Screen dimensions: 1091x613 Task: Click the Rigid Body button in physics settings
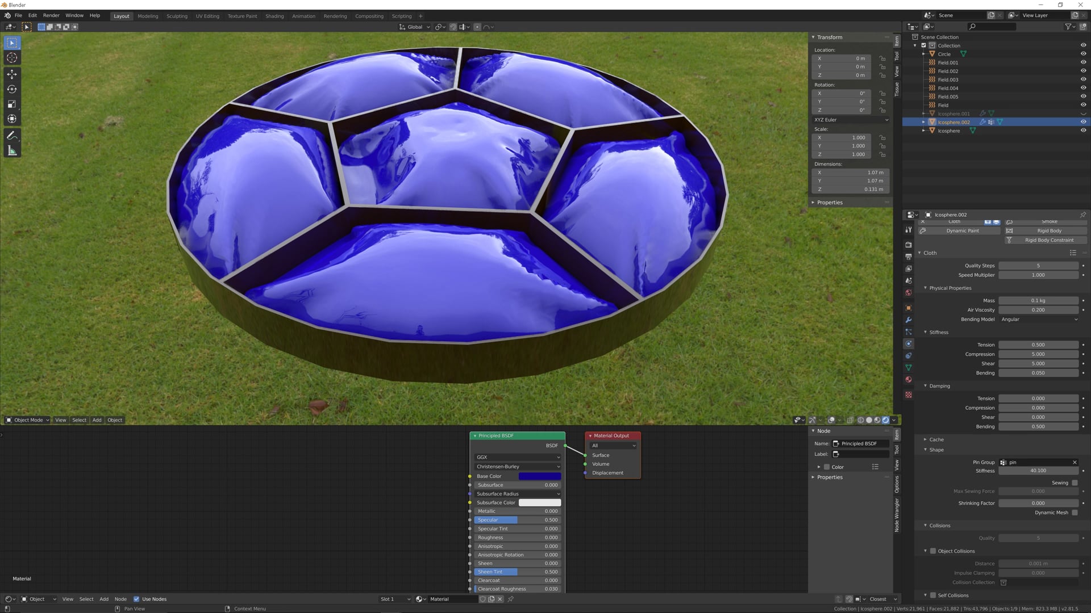(1049, 230)
